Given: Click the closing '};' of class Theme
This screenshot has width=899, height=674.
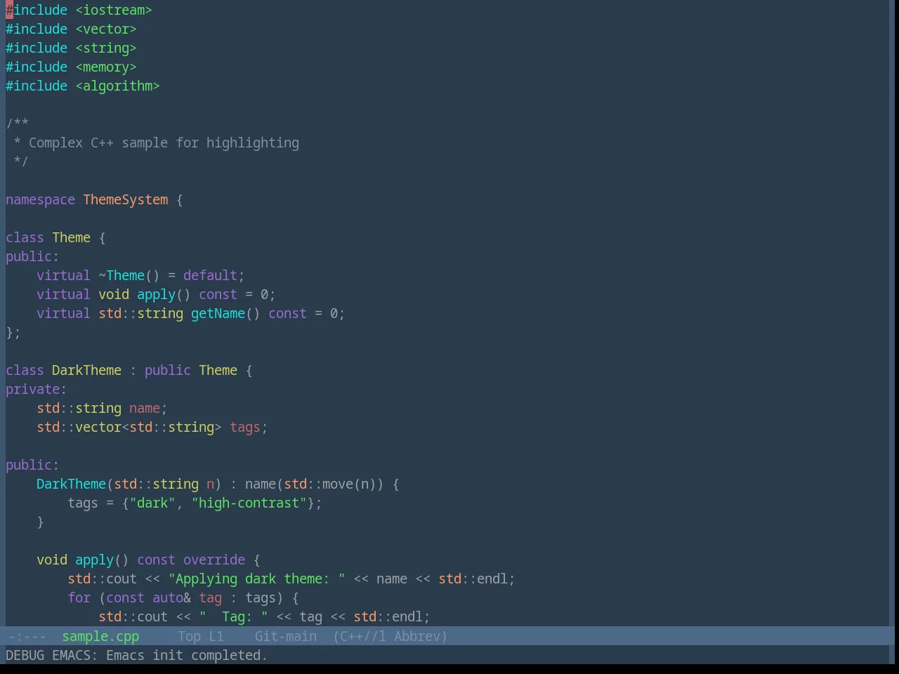Looking at the screenshot, I should [x=13, y=333].
